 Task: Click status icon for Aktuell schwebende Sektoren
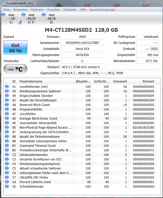coord(7,168)
